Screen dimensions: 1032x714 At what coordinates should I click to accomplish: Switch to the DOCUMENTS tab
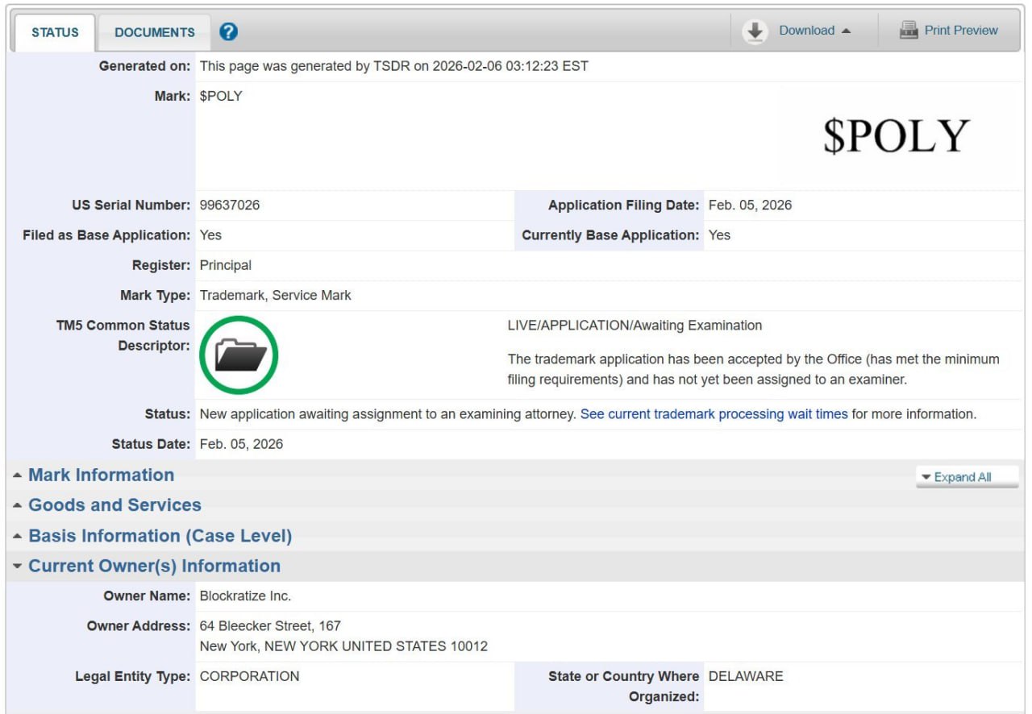click(154, 32)
